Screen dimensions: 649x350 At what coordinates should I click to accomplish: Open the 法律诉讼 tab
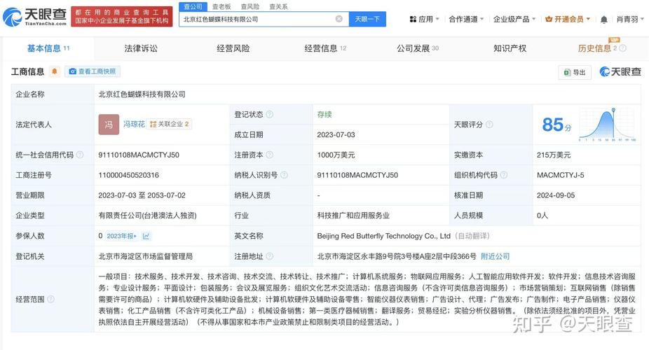141,48
